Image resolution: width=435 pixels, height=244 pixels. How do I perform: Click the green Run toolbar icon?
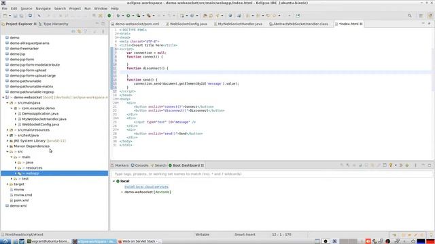128,16
